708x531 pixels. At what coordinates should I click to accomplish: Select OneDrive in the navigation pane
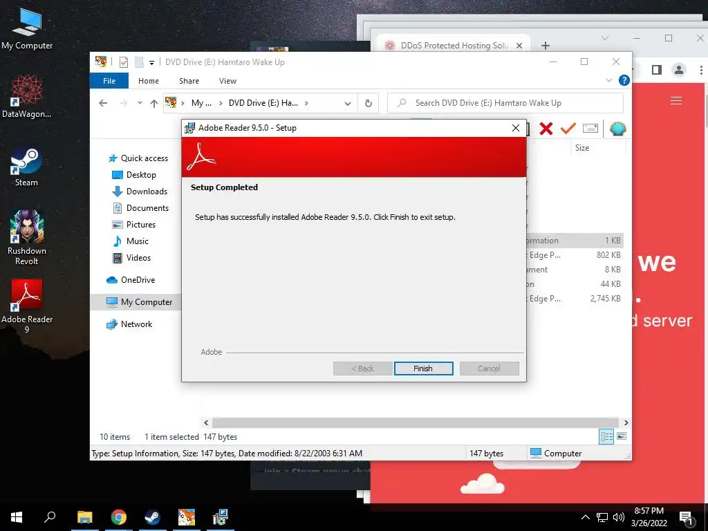(x=131, y=280)
